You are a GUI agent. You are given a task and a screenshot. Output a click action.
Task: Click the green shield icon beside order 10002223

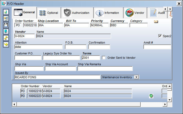coord(151,96)
